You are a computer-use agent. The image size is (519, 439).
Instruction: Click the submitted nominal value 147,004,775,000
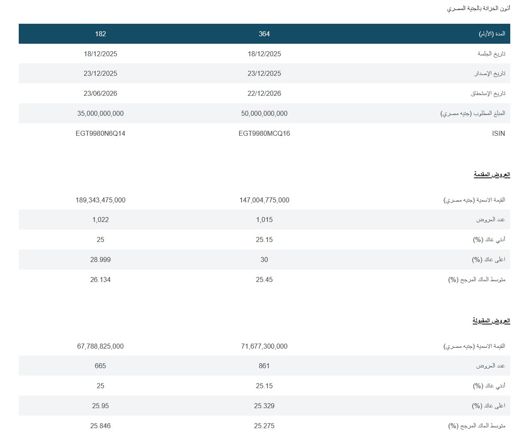point(264,200)
